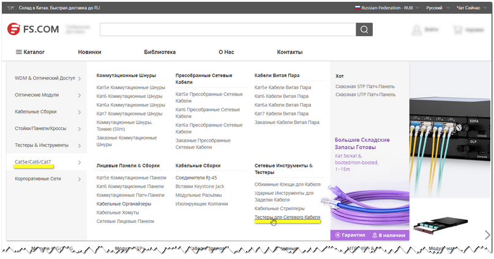Click the FS.COM logo
Image resolution: width=494 pixels, height=259 pixels.
[x=33, y=29]
